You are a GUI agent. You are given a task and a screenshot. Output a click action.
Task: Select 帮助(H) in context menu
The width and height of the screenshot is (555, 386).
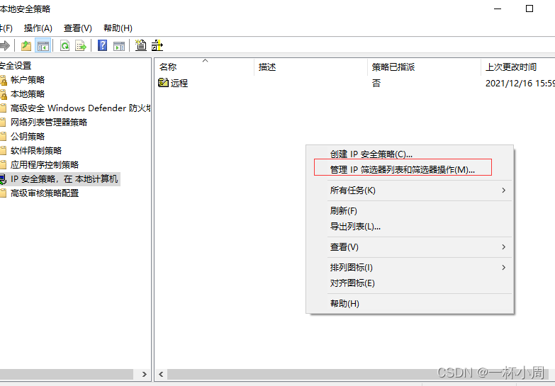410,304
